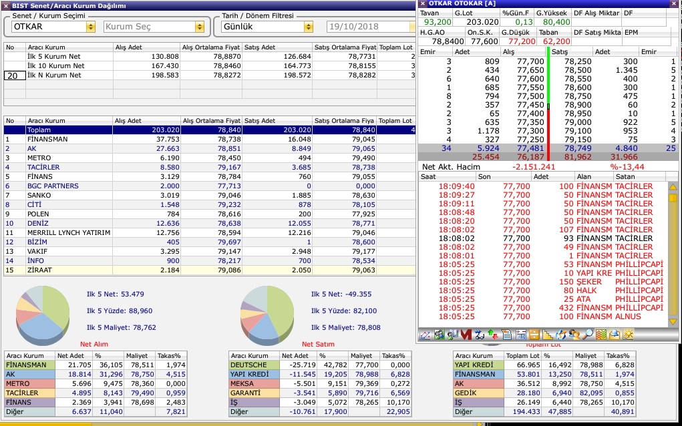Click the red M icon
The image size is (682, 426).
[466, 335]
